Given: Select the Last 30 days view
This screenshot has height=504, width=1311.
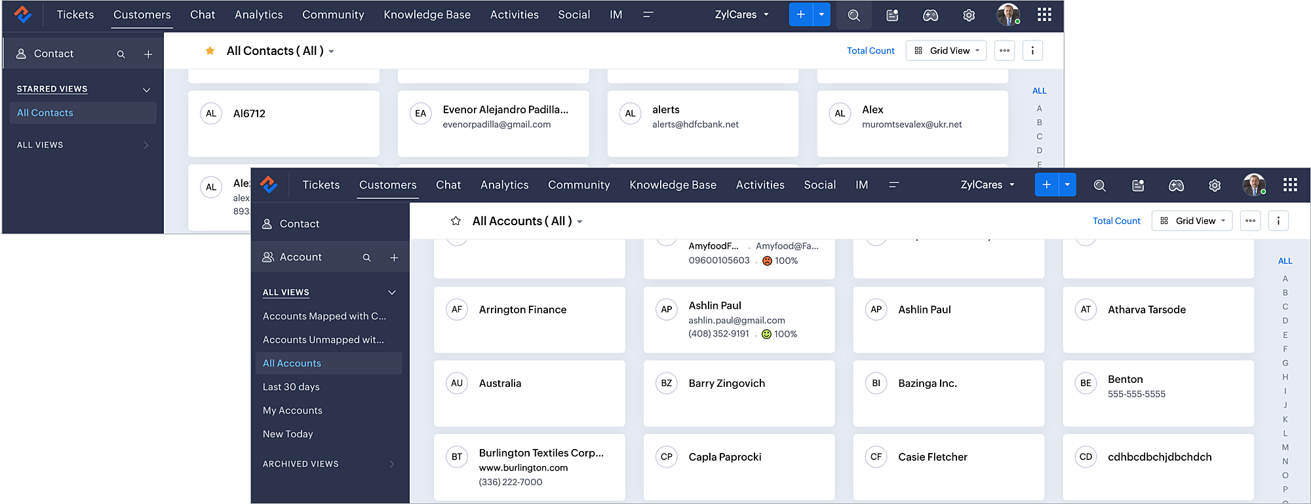Looking at the screenshot, I should pyautogui.click(x=291, y=387).
